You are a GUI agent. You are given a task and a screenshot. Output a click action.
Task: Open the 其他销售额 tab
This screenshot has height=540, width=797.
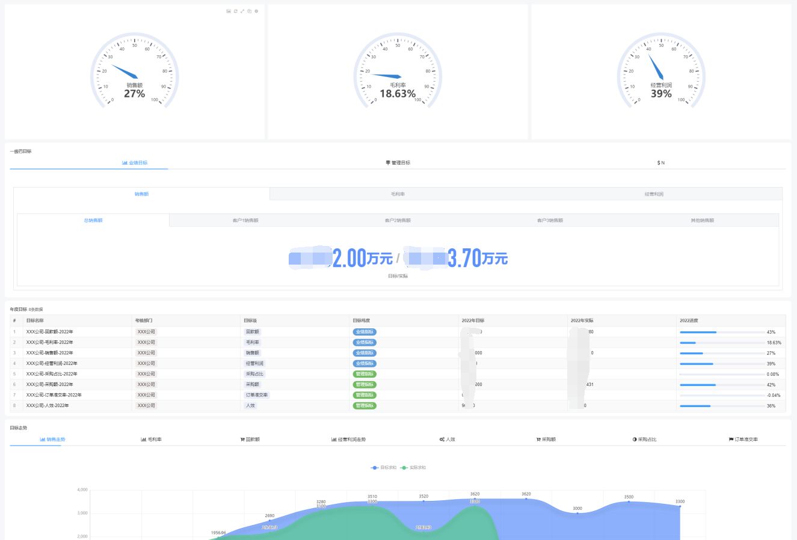[702, 221]
